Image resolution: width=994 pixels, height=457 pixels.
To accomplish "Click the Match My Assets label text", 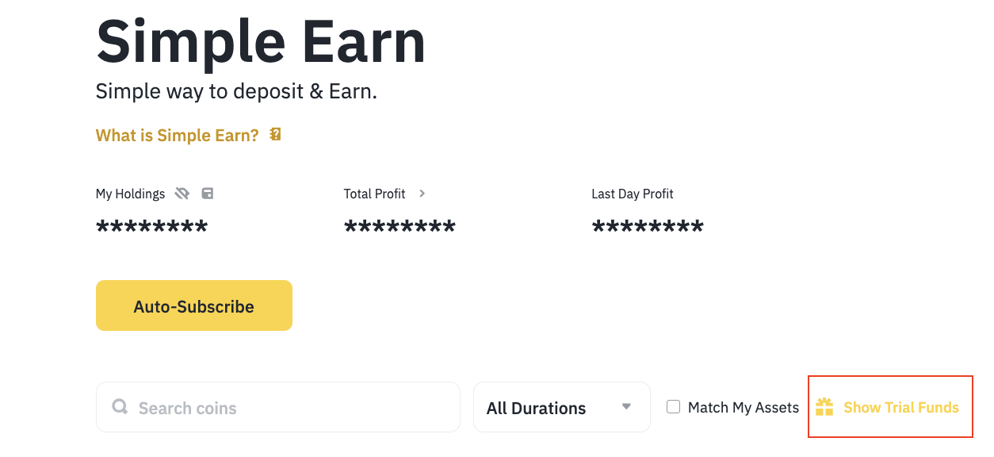I will click(x=744, y=408).
